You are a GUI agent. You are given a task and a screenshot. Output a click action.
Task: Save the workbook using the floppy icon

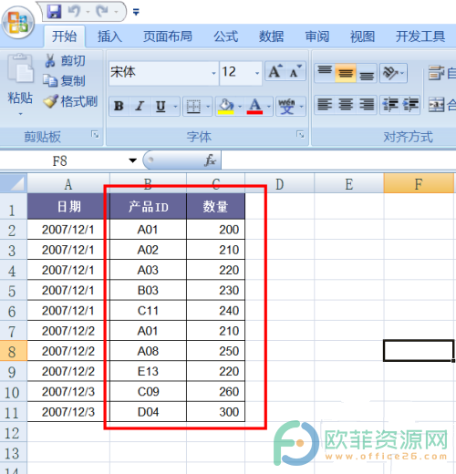click(54, 12)
